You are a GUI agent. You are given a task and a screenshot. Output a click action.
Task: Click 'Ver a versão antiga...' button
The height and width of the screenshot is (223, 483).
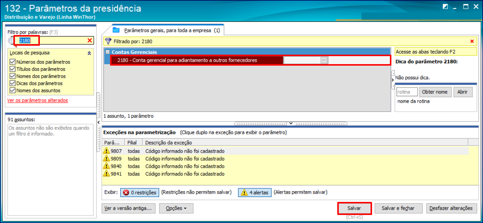(x=128, y=208)
